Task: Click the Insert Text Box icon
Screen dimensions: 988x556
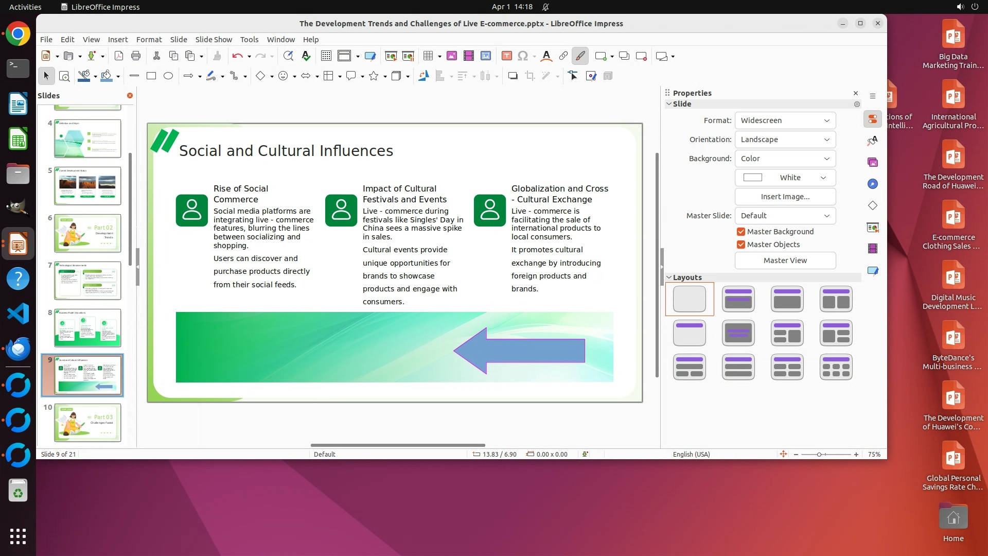Action: click(506, 56)
